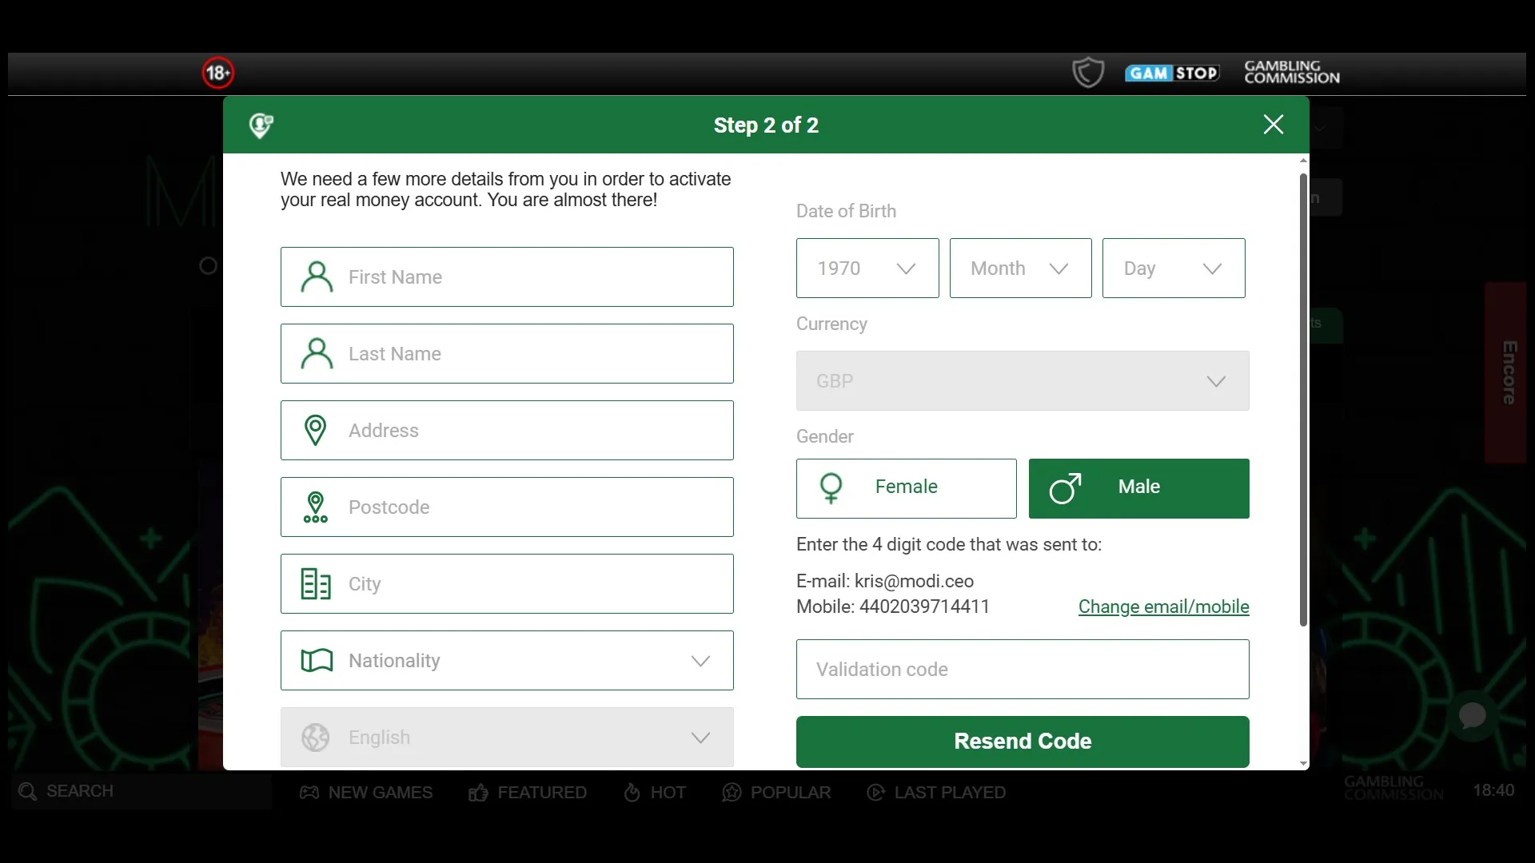This screenshot has width=1535, height=863.
Task: Click the postcode pin icon
Action: pyautogui.click(x=316, y=507)
